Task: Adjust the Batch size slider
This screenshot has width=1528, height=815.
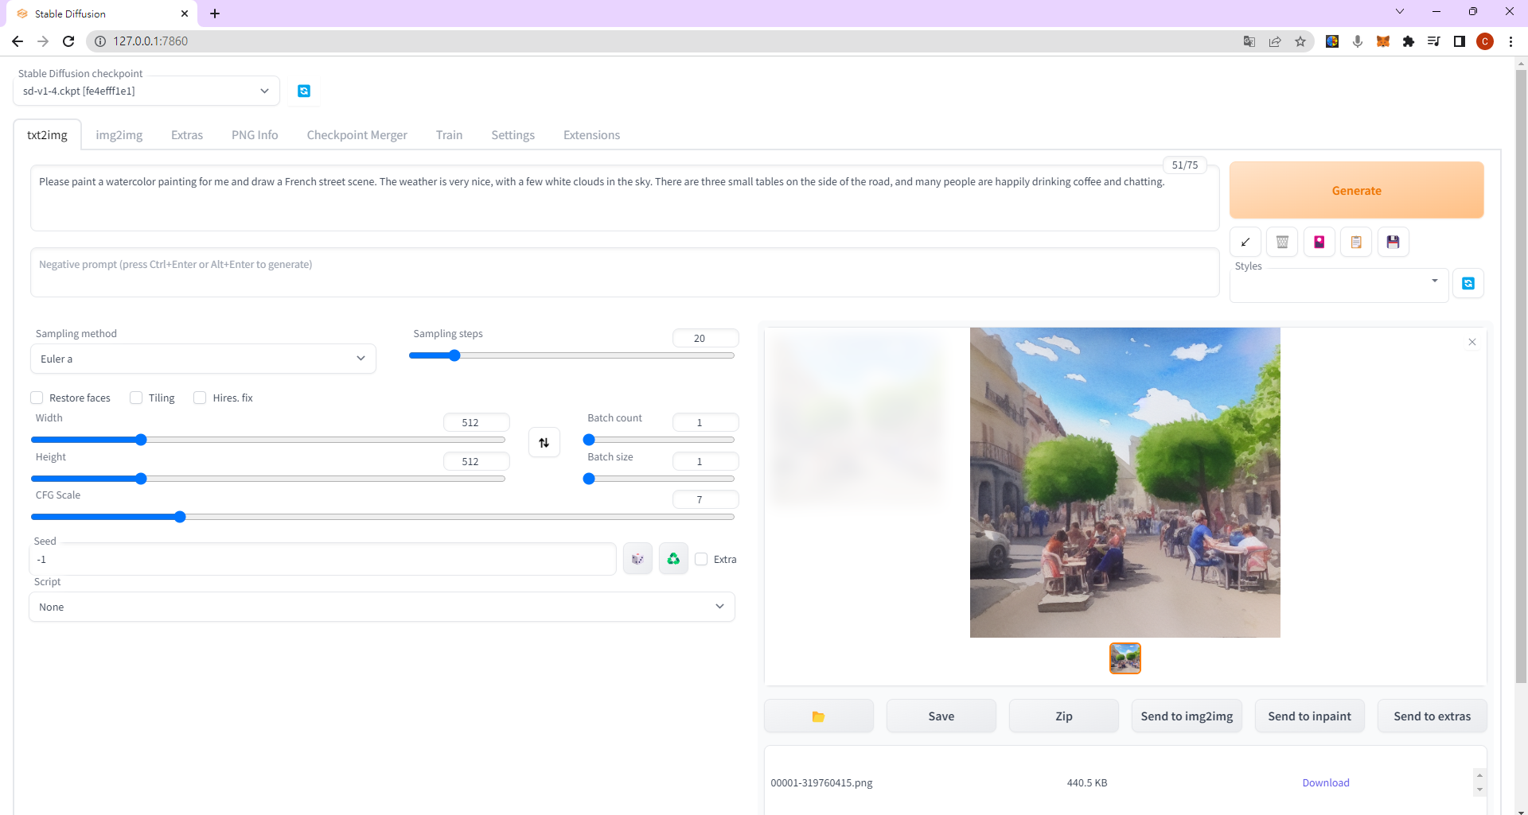Action: click(659, 479)
